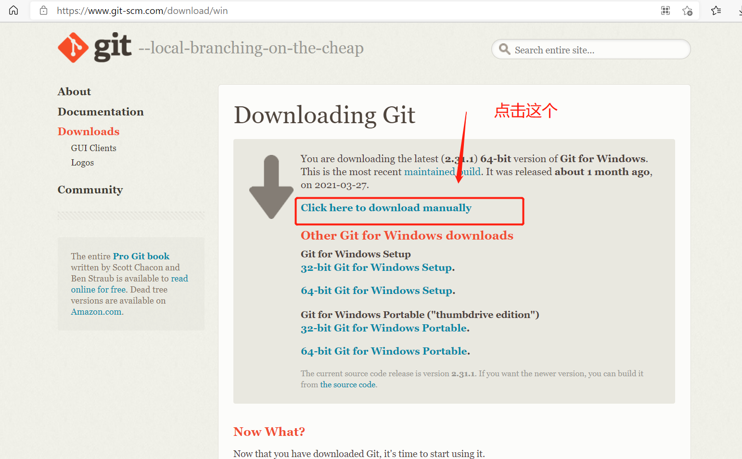Download 64-bit Git for Windows Portable
The height and width of the screenshot is (459, 742).
(384, 351)
